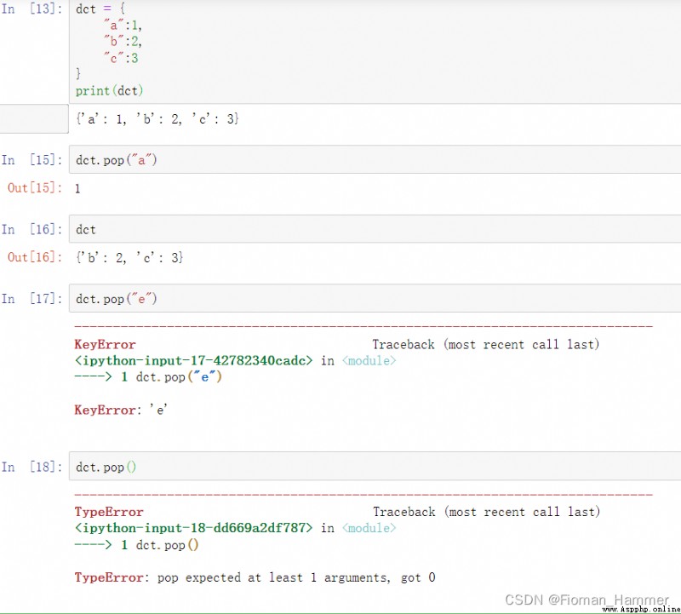Click the In [13] prompt label
Screen dimensions: 681x614
tap(31, 9)
